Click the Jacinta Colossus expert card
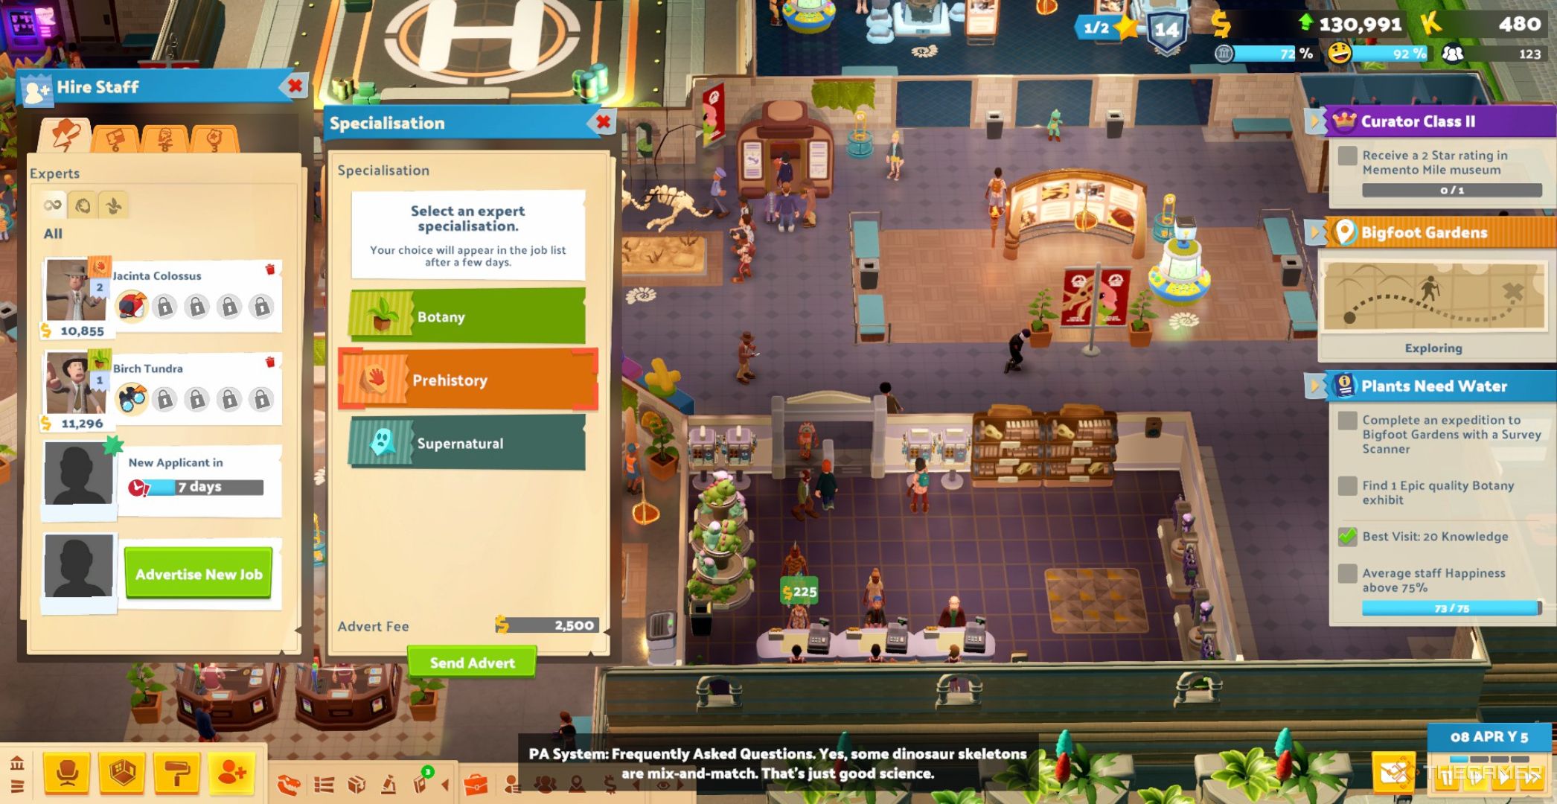The image size is (1557, 804). [x=164, y=296]
